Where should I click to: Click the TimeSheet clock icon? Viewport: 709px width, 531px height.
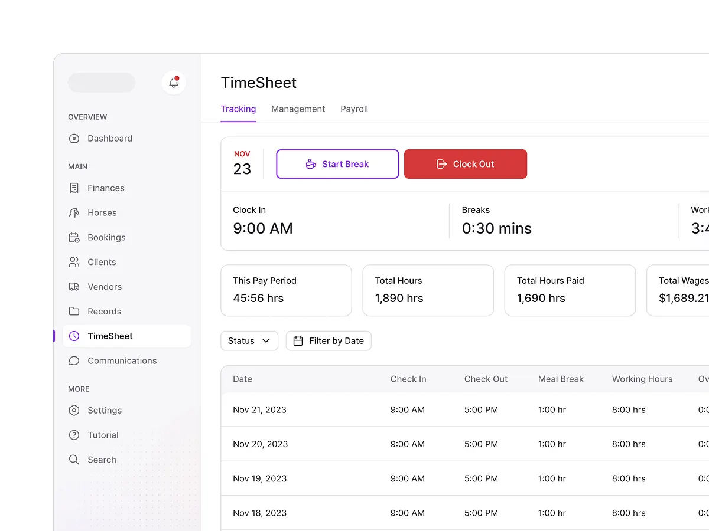click(x=74, y=336)
